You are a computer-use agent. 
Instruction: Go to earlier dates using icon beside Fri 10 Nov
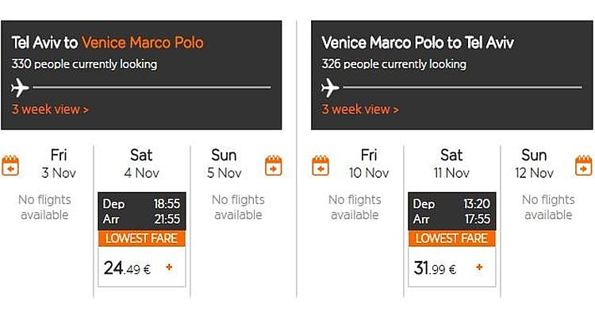point(321,165)
